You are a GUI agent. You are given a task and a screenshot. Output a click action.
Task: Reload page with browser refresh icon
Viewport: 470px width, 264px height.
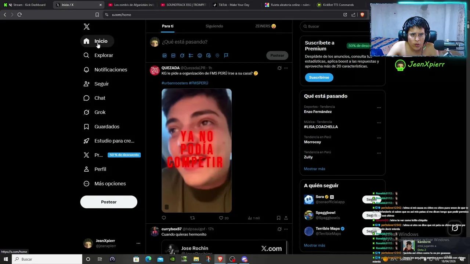coord(19,15)
